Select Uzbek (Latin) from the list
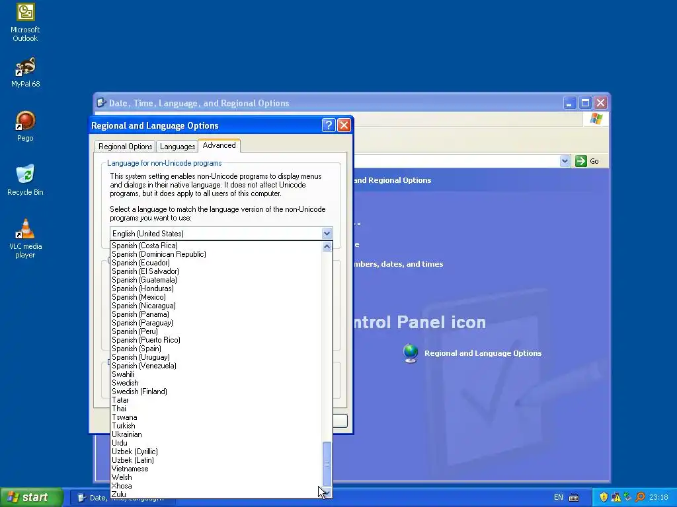The height and width of the screenshot is (507, 677). pyautogui.click(x=216, y=460)
